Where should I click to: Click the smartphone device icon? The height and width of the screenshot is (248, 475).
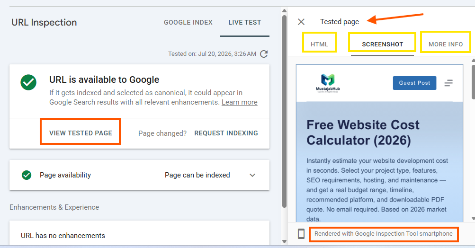point(301,234)
